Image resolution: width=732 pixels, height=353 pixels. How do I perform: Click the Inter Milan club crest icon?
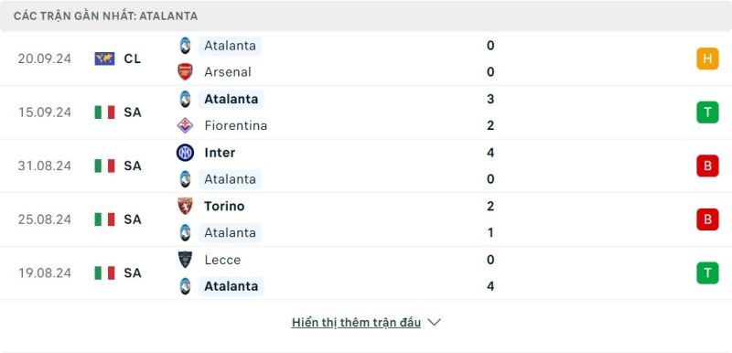tap(186, 153)
